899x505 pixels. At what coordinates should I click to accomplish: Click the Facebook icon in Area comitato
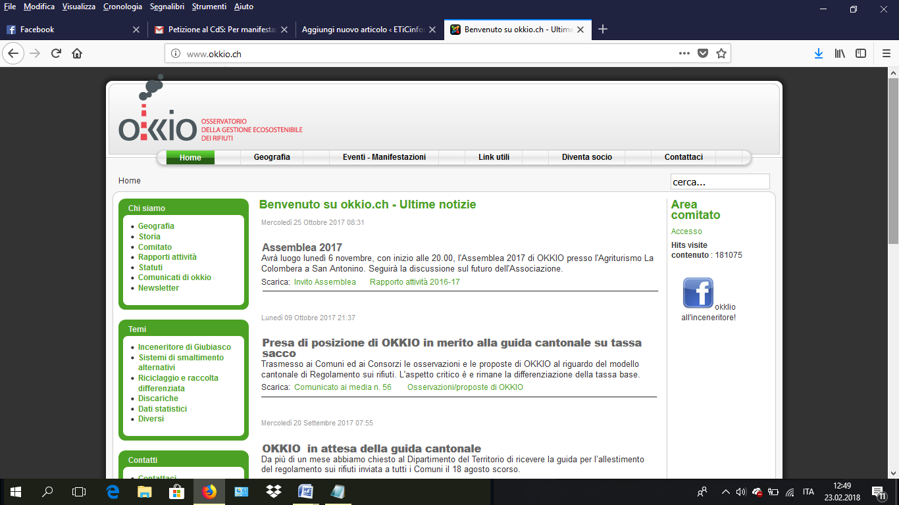point(698,293)
